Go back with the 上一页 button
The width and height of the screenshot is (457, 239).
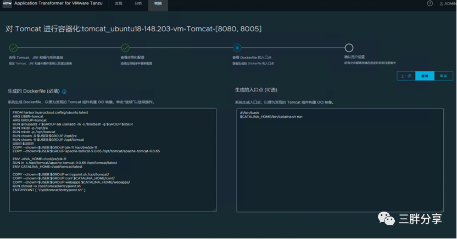[406, 76]
